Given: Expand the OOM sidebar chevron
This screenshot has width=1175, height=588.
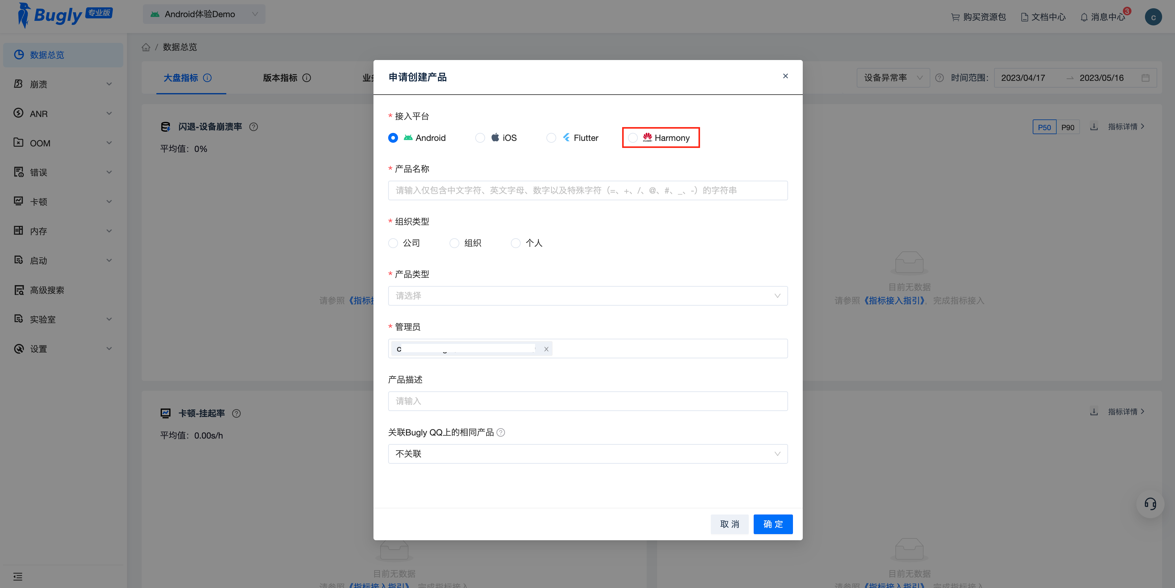Looking at the screenshot, I should [x=109, y=142].
